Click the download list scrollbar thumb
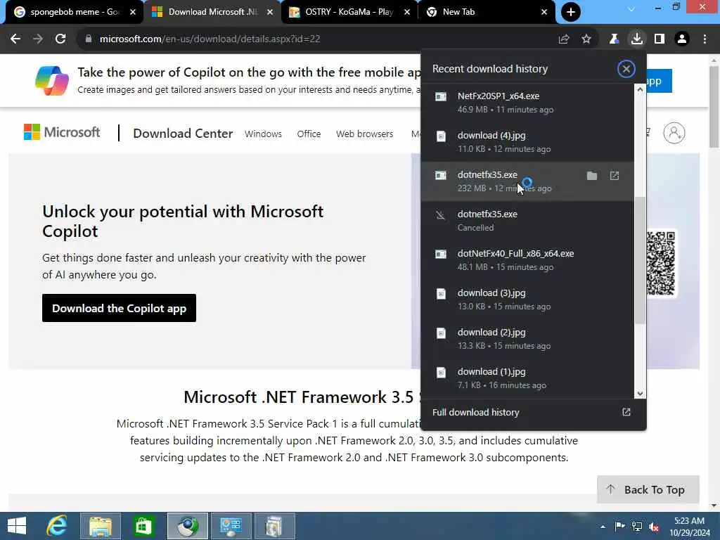 [640, 260]
